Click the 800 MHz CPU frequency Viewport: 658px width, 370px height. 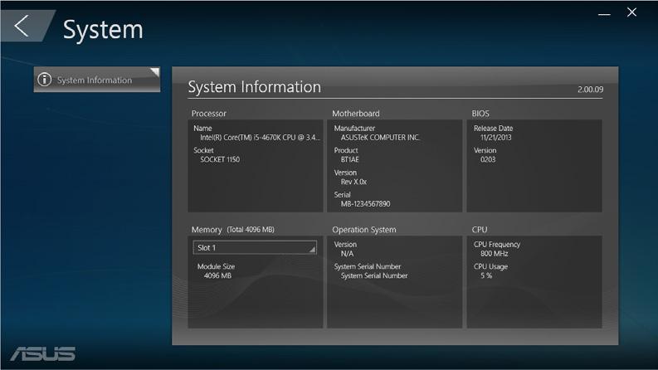coord(494,254)
